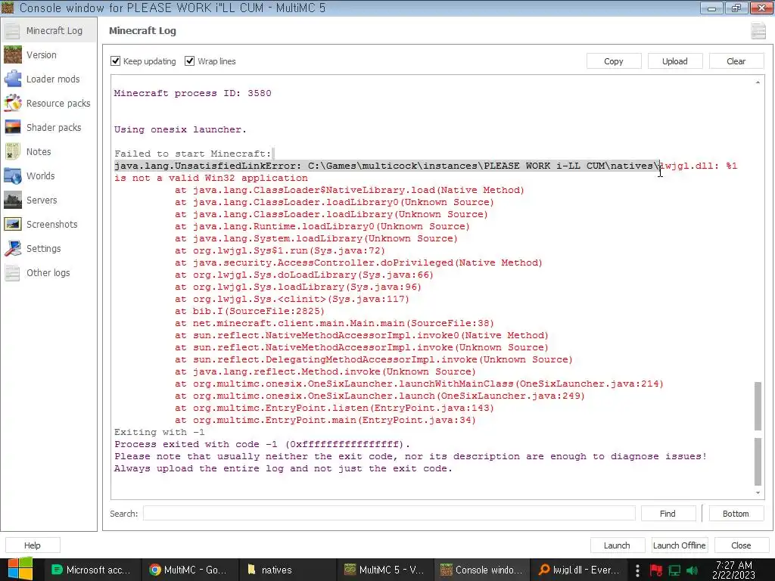Toggle the Keep updating checkbox
This screenshot has height=581, width=775.
click(x=115, y=61)
